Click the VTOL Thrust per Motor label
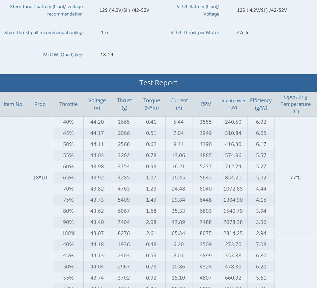This screenshot has width=317, height=288. tap(195, 32)
